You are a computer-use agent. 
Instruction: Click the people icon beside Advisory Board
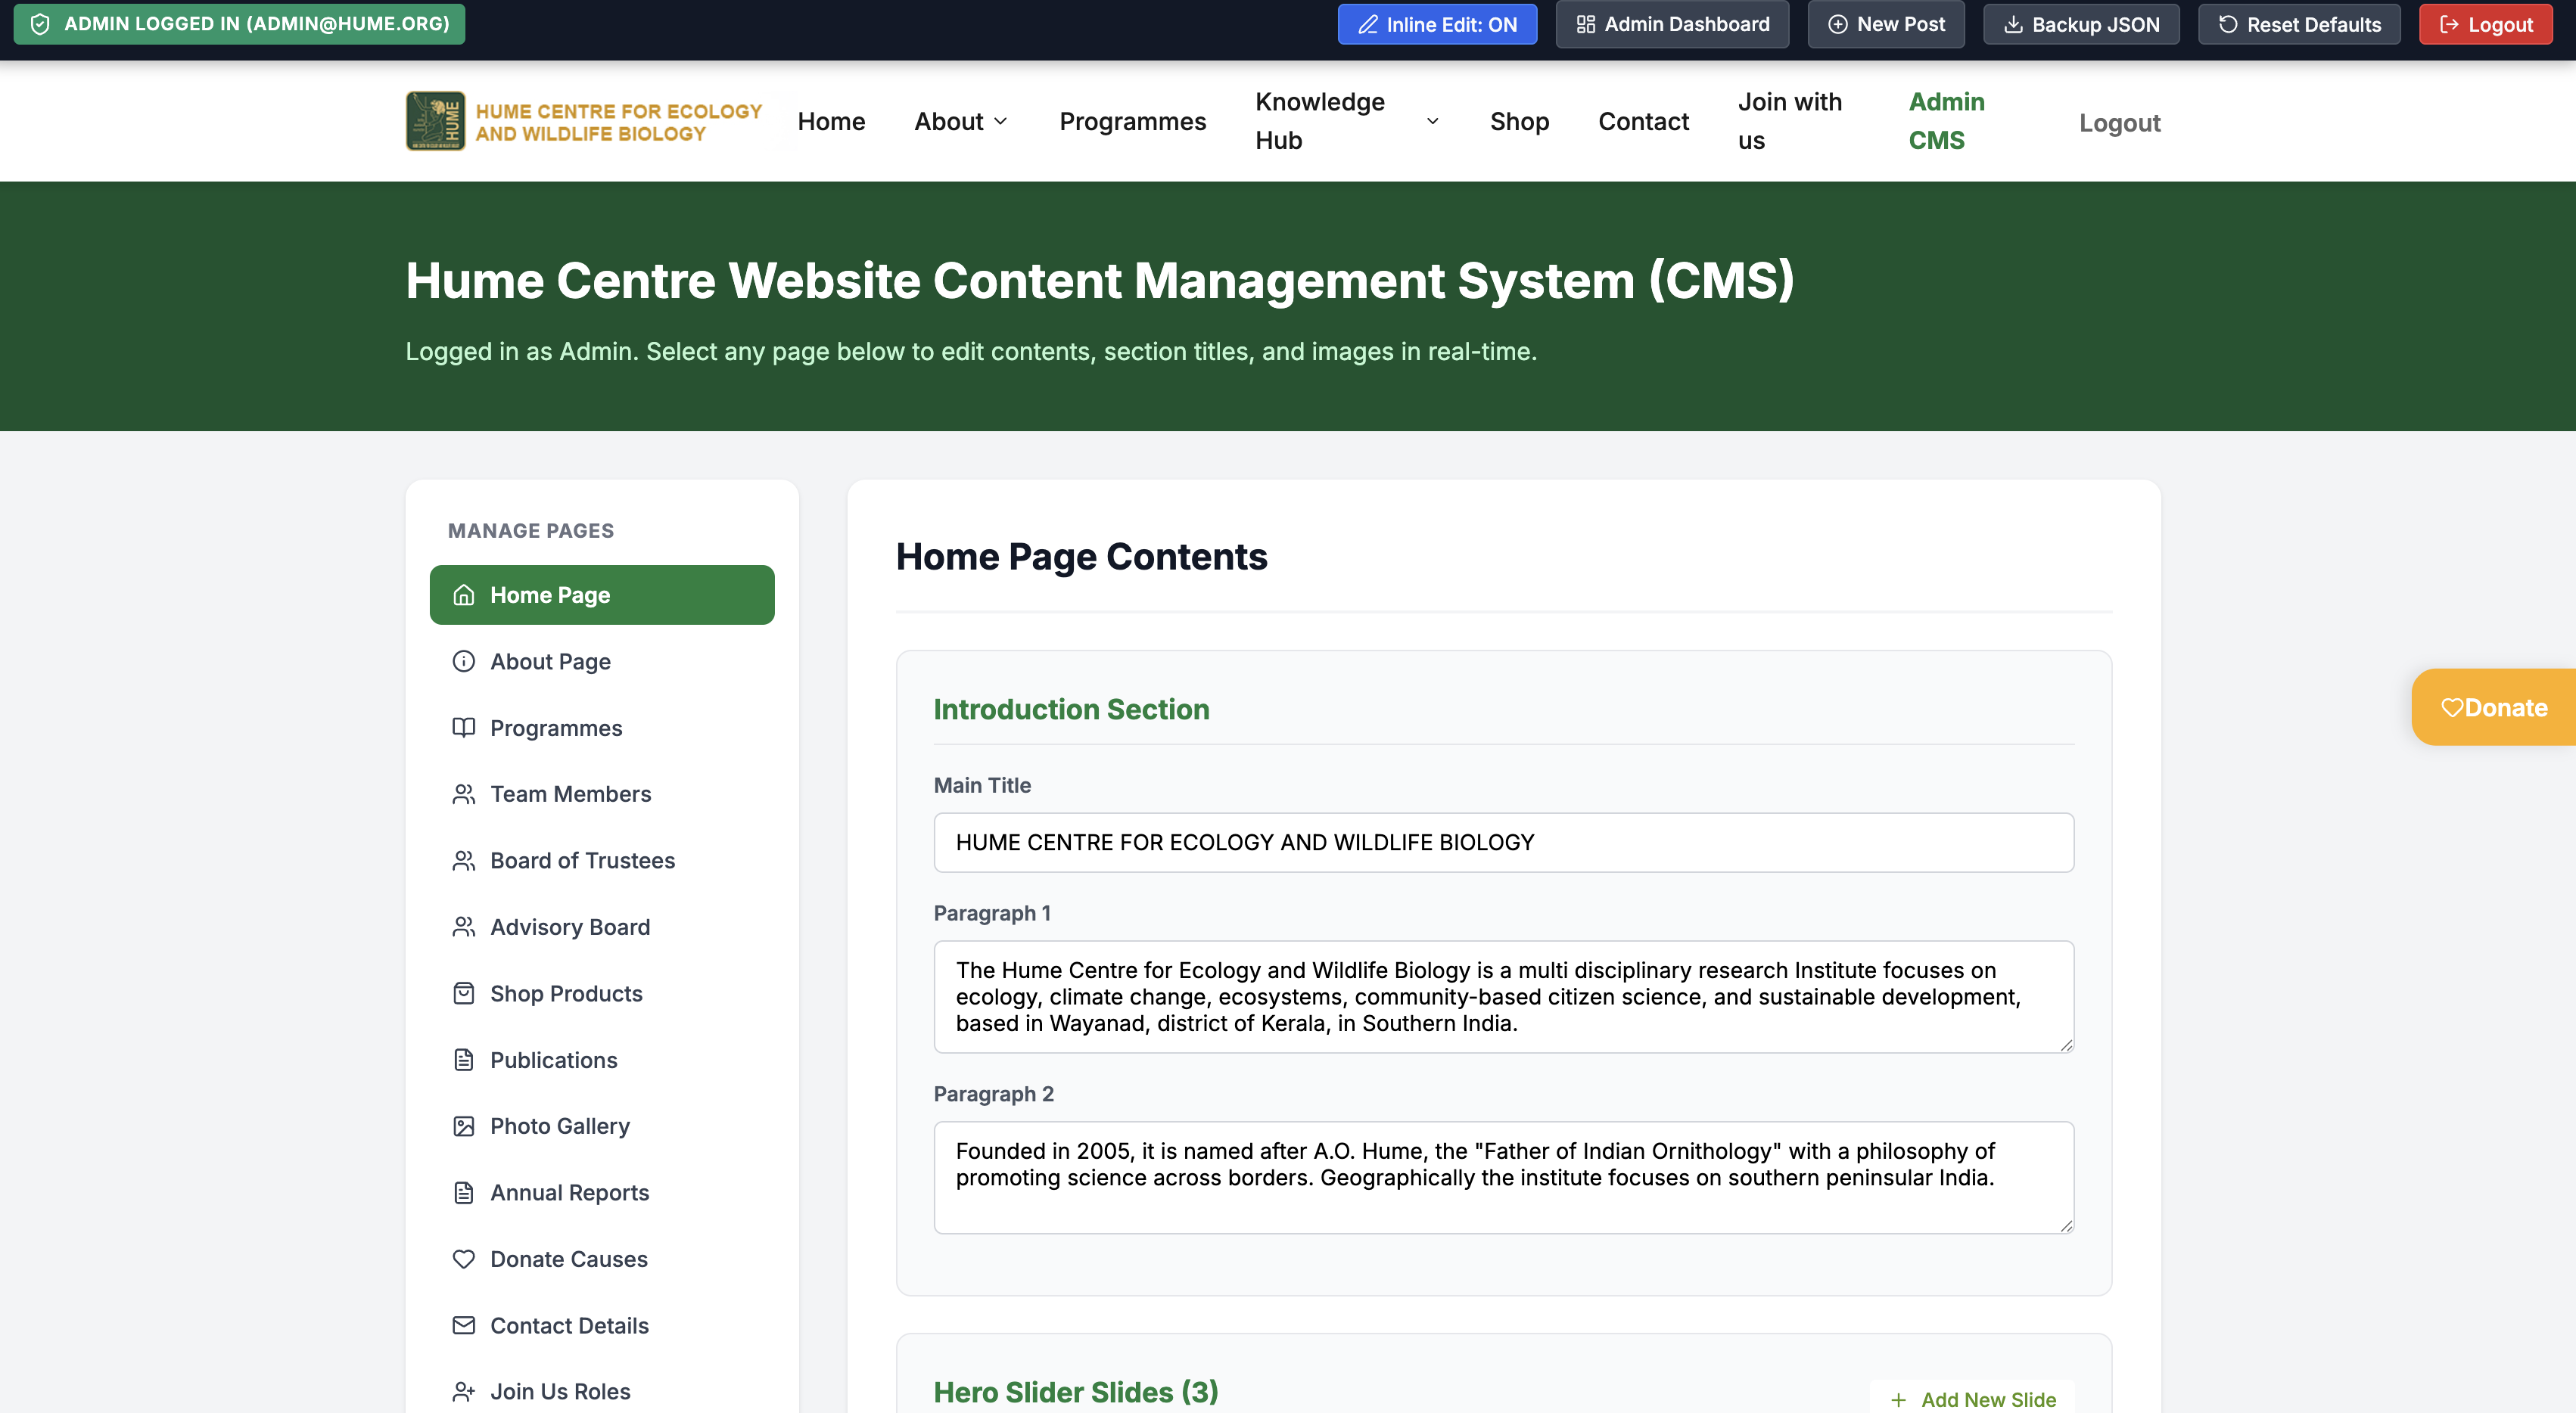point(463,927)
